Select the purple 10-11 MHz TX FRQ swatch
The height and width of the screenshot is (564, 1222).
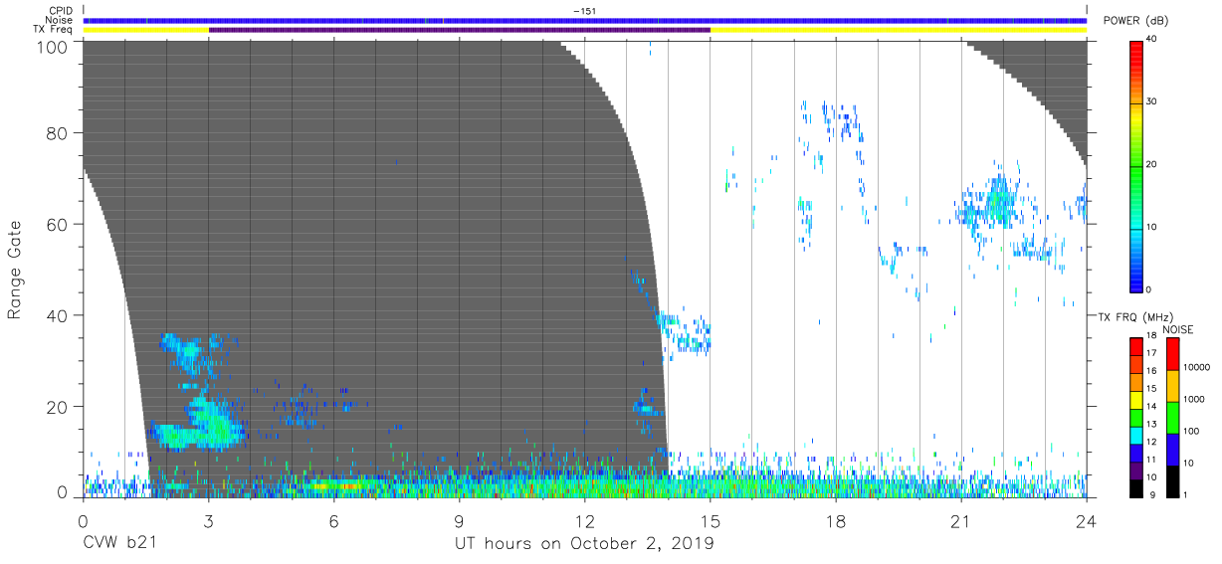pos(1136,470)
